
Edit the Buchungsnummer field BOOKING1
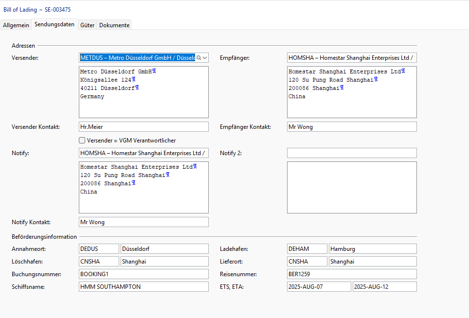144,274
